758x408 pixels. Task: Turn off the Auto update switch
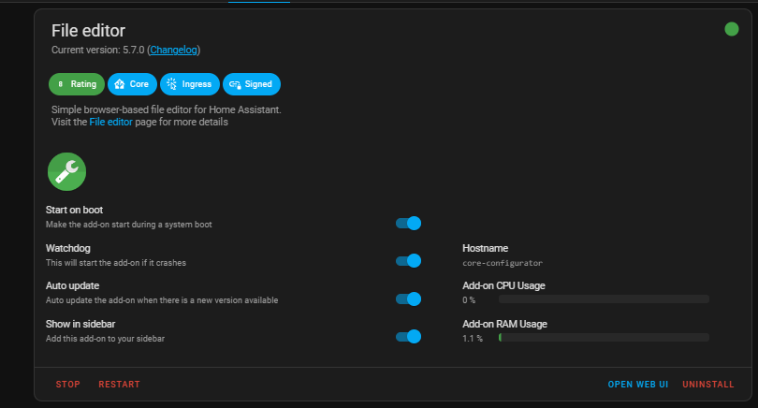[x=409, y=299]
